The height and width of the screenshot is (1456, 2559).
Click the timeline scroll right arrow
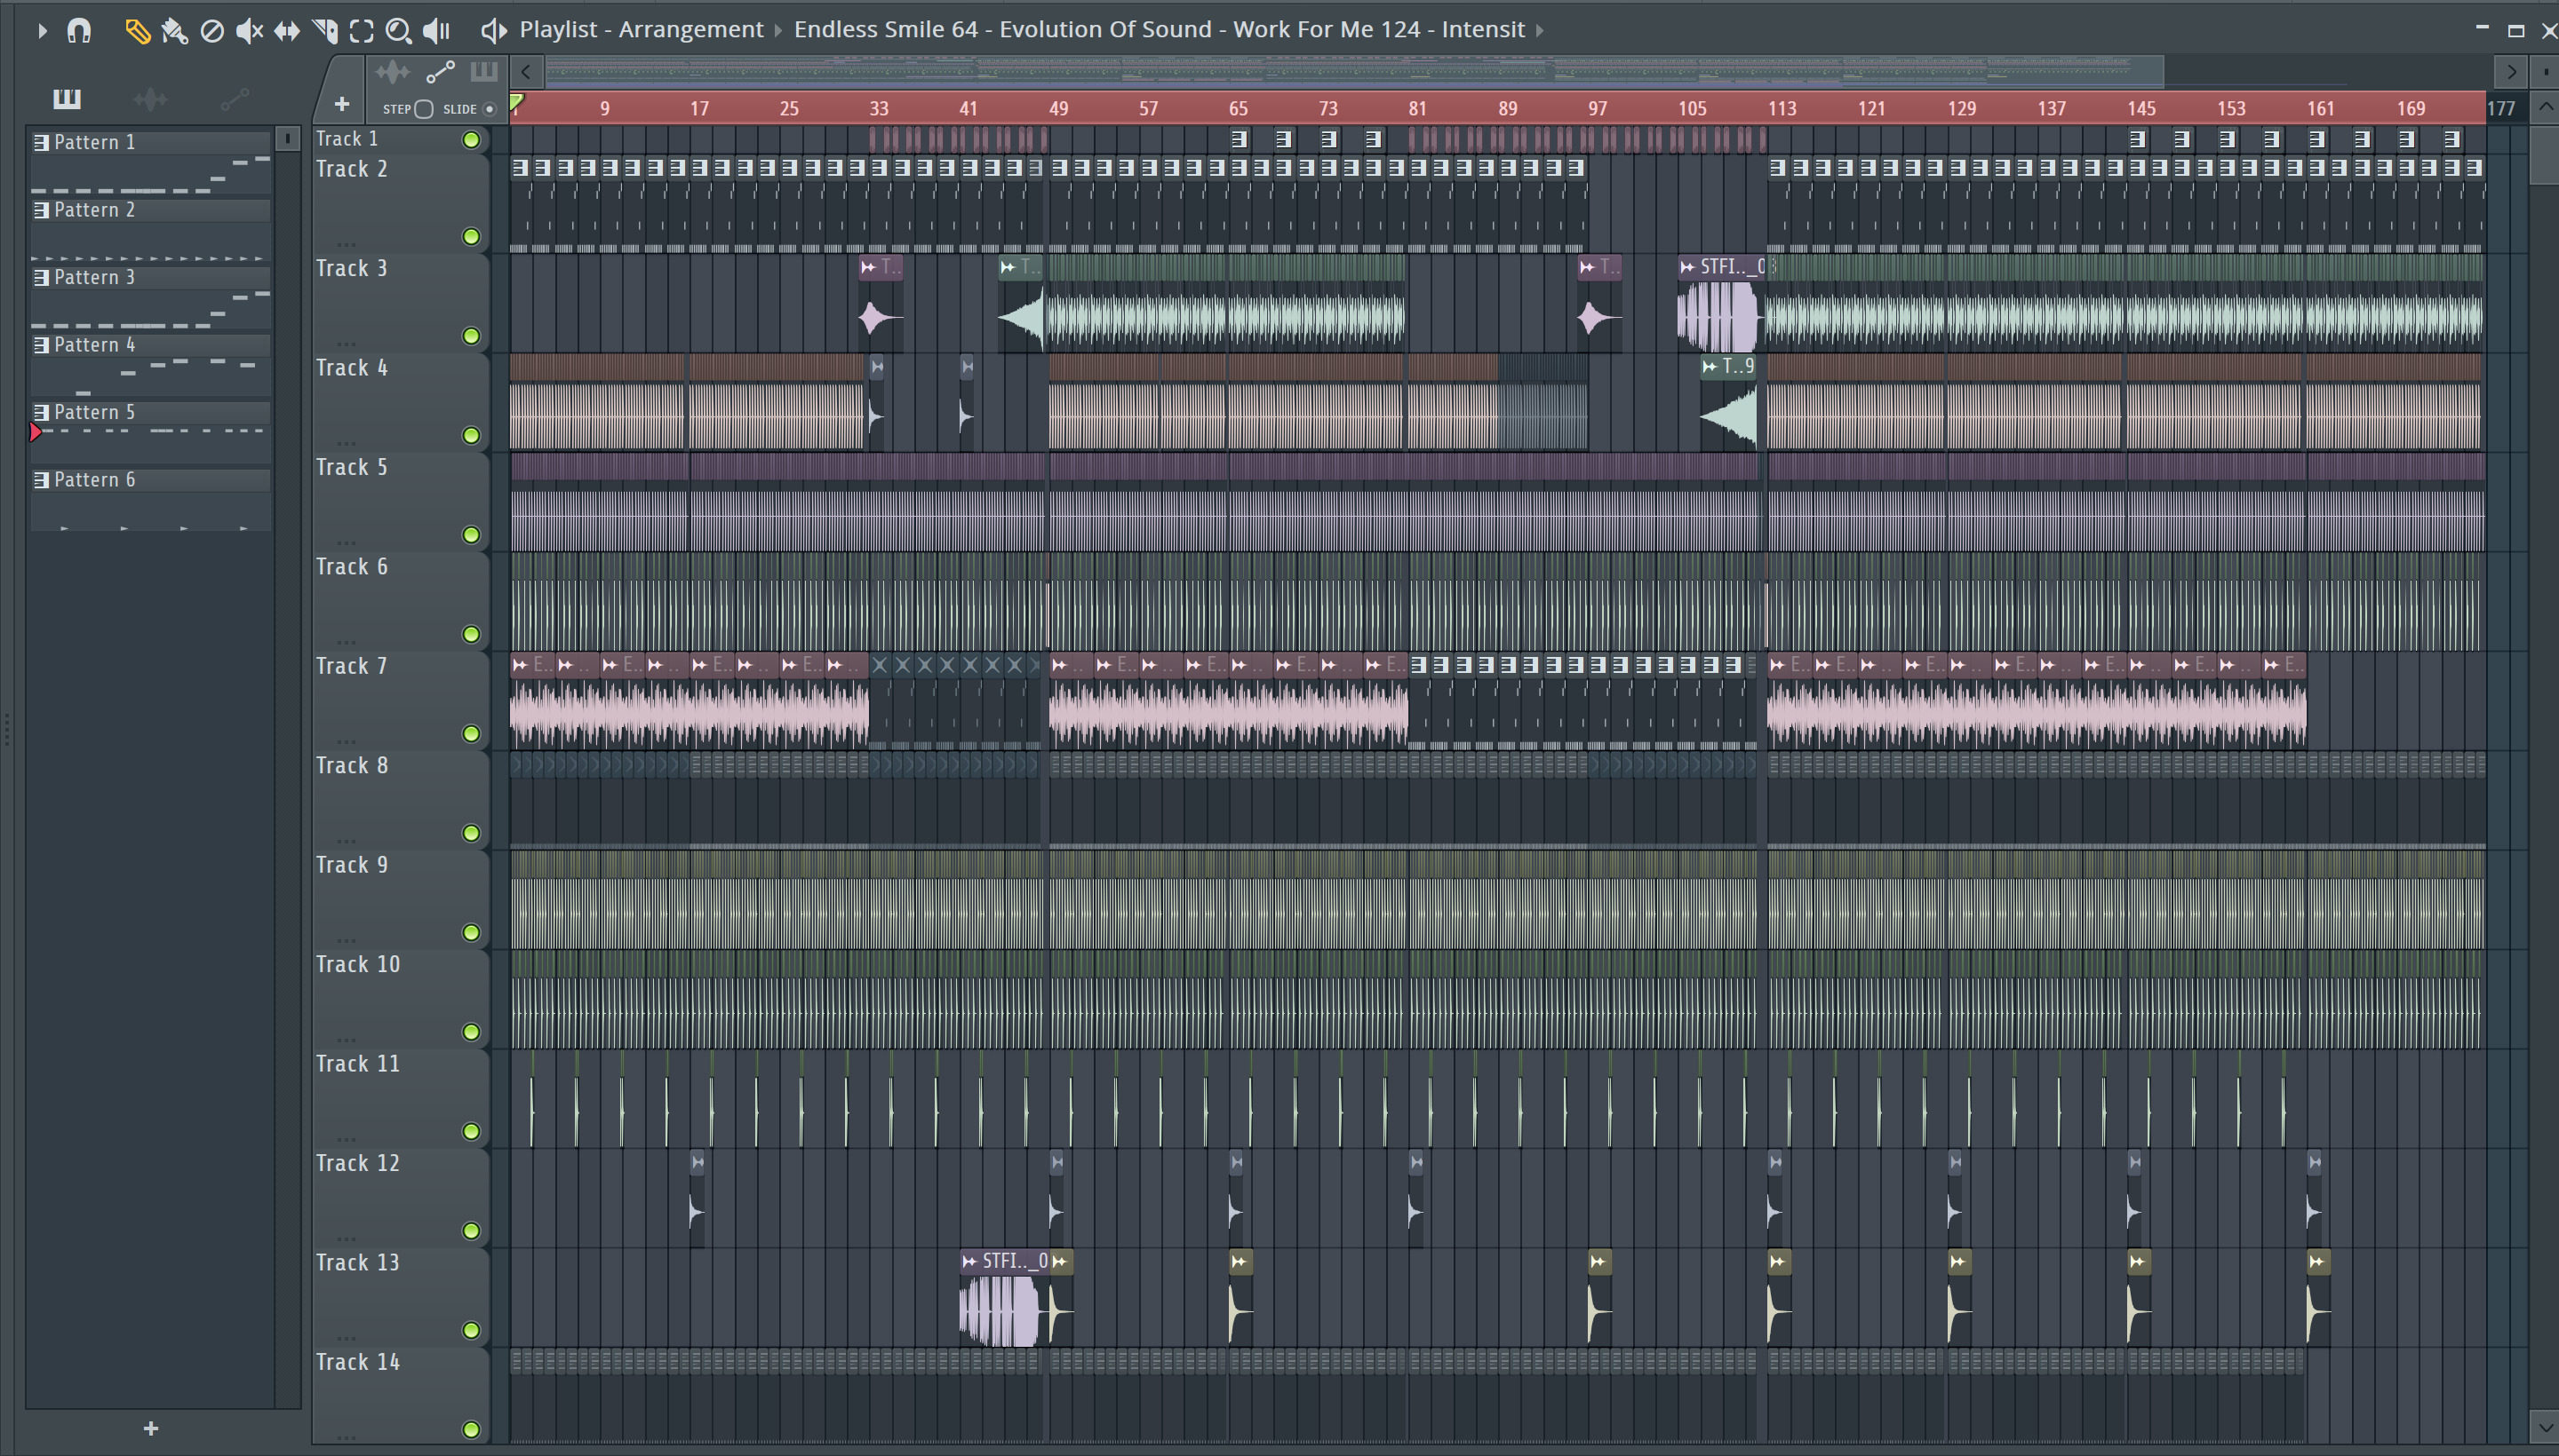pyautogui.click(x=2510, y=72)
